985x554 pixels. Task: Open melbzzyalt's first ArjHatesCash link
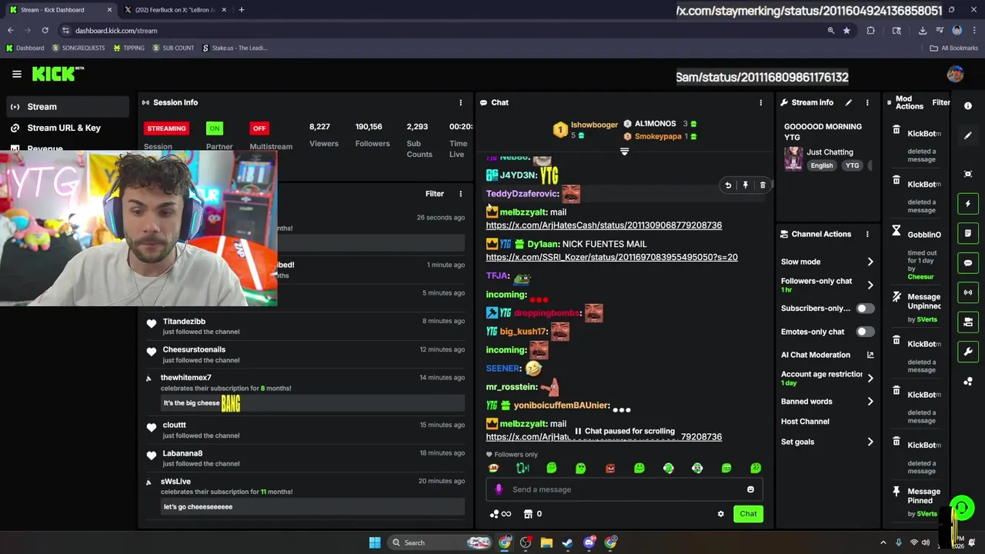(x=604, y=225)
